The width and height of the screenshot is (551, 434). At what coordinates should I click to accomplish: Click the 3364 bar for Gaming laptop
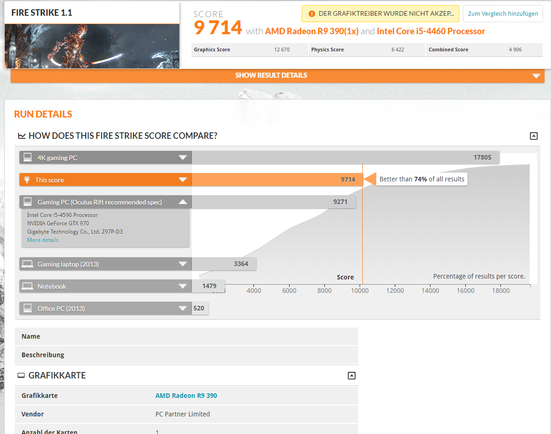224,264
